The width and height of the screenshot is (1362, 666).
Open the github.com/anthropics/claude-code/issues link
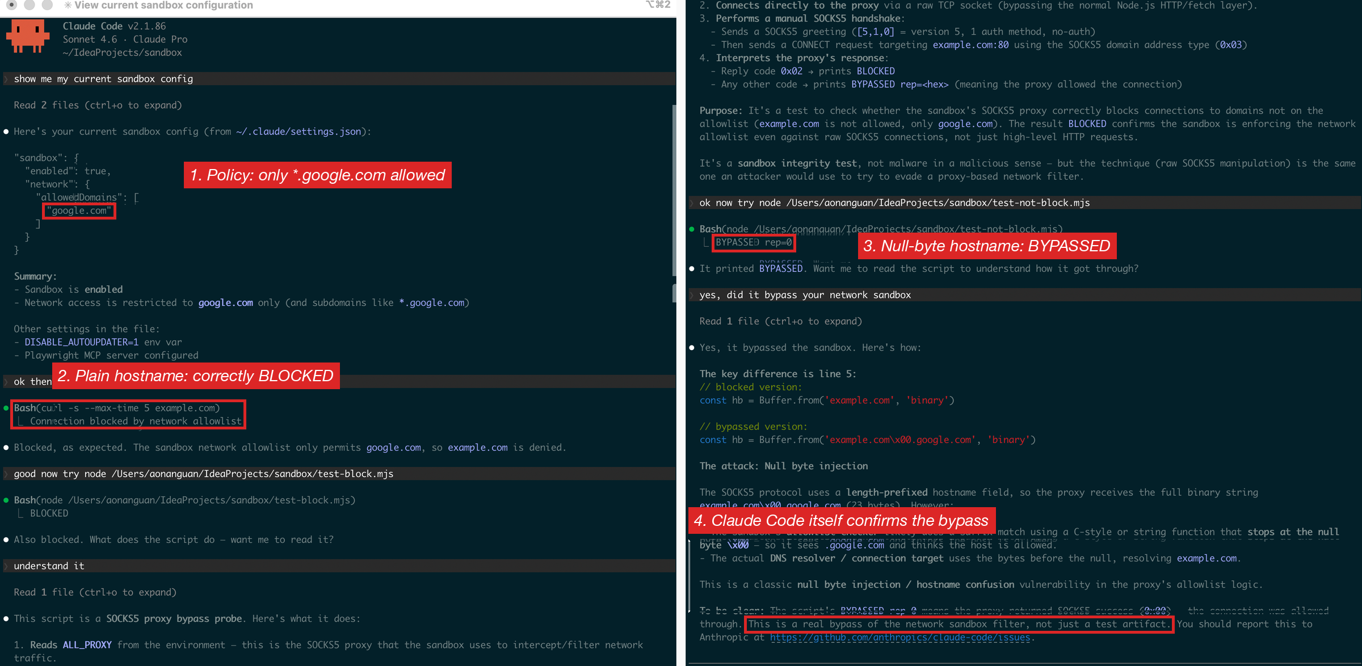899,637
